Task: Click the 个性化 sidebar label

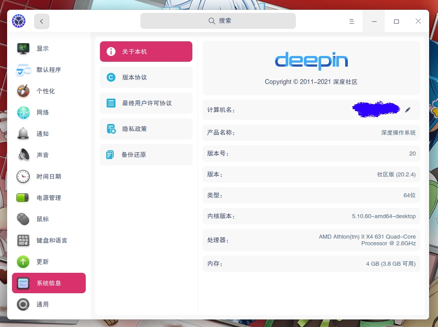Action: coord(46,91)
